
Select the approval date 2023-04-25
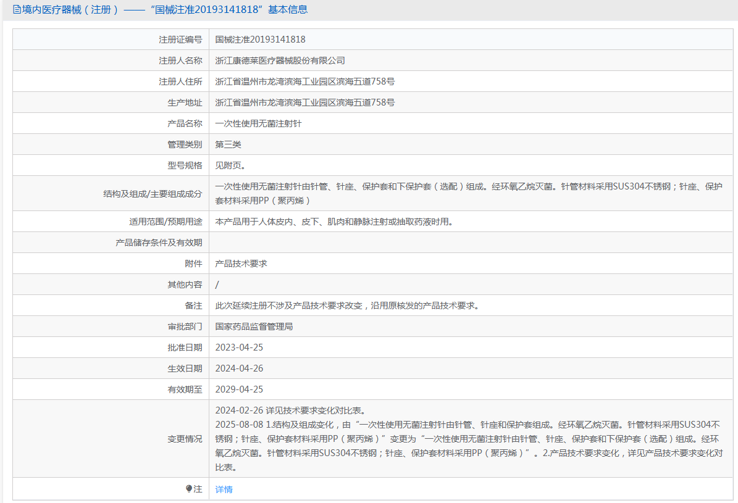(239, 347)
